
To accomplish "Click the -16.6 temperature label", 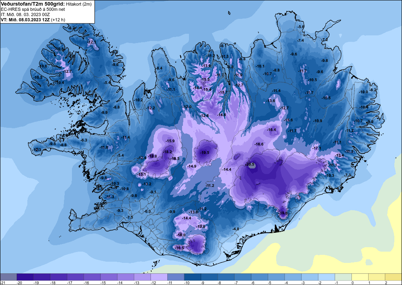I will coord(259,144).
